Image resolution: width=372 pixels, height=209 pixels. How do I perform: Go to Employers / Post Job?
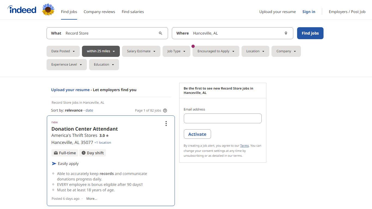(x=347, y=12)
